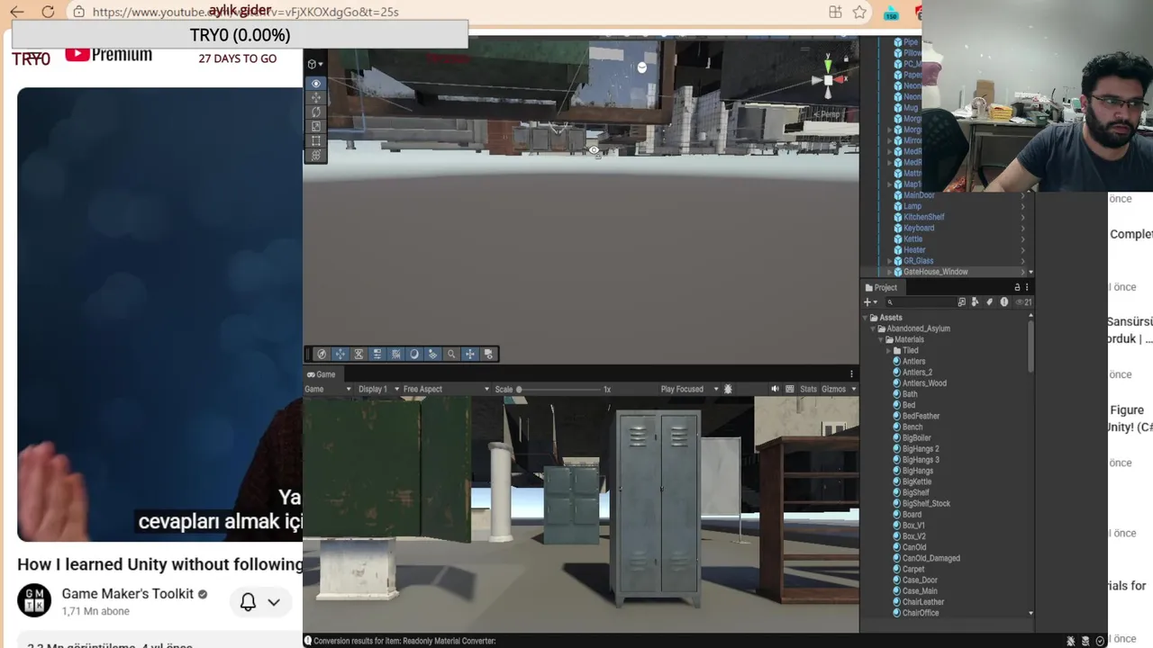The width and height of the screenshot is (1153, 648).
Task: Switch to the Project tab
Action: tap(882, 288)
